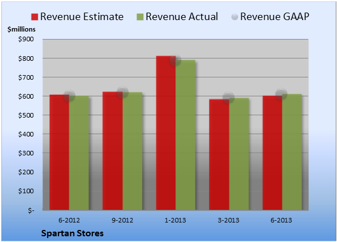Click the $700 axis value
The height and width of the screenshot is (242, 337).
26,77
